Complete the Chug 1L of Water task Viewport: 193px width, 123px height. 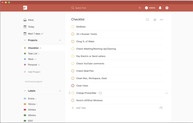tap(73, 41)
